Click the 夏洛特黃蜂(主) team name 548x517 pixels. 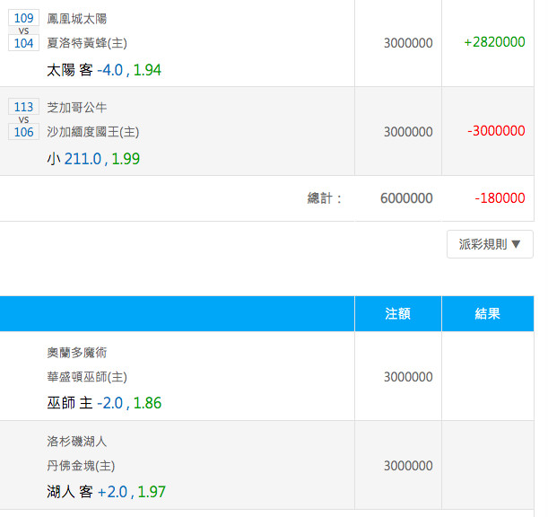coord(87,43)
